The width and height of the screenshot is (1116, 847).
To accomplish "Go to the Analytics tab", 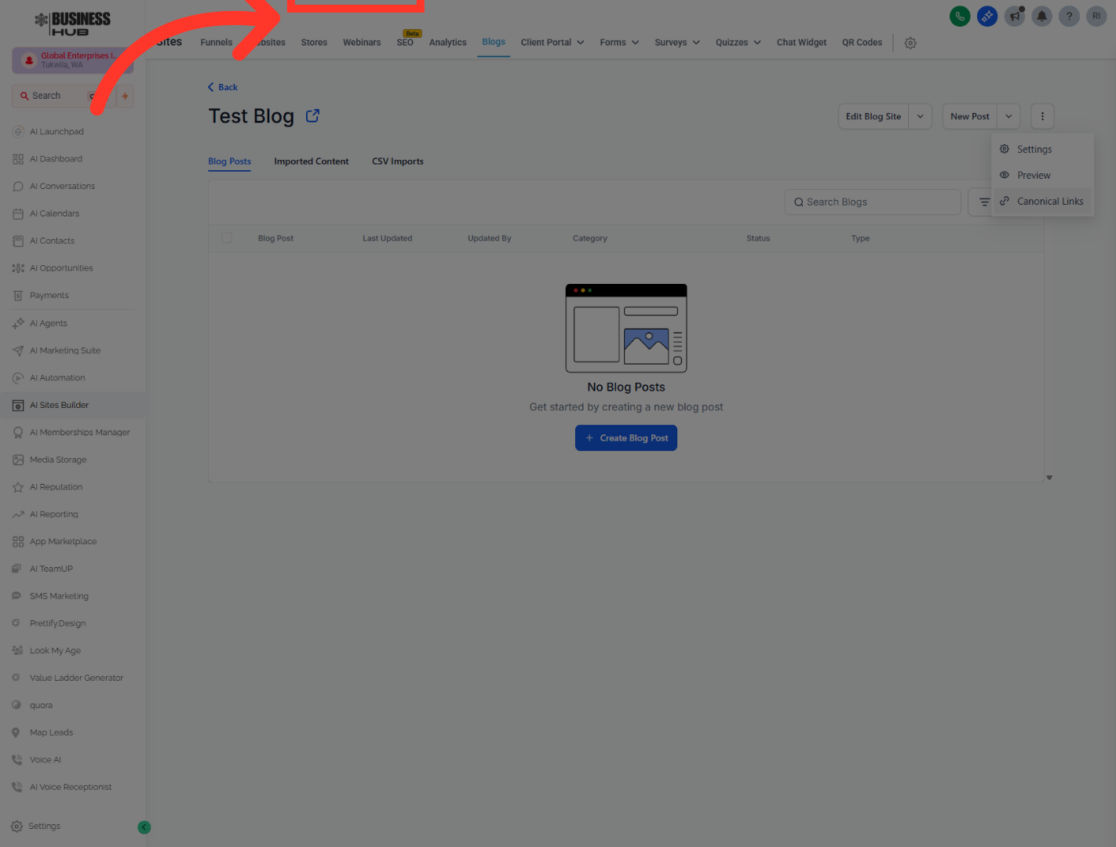I will click(x=448, y=42).
